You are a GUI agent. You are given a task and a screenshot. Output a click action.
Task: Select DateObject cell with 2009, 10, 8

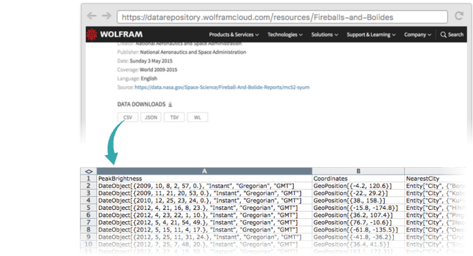point(204,186)
